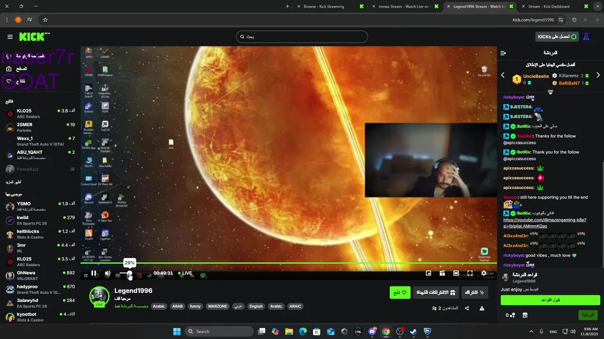Open kyootbot Slots & Casino channel
This screenshot has width=604, height=339.
click(x=40, y=317)
